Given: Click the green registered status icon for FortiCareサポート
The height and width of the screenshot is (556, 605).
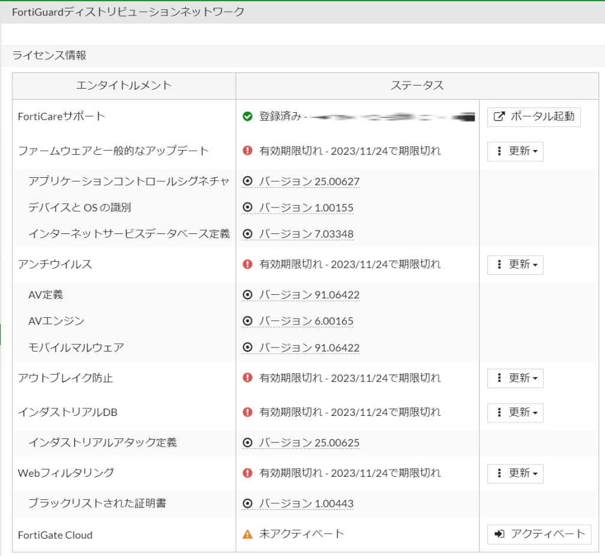Looking at the screenshot, I should coord(246,116).
